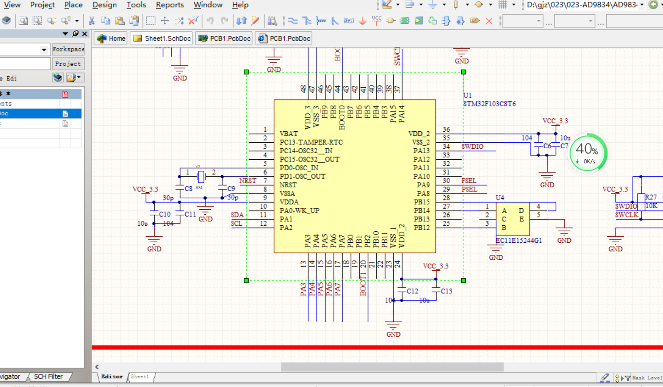Open the Place menu
Image resolution: width=663 pixels, height=387 pixels.
point(73,5)
